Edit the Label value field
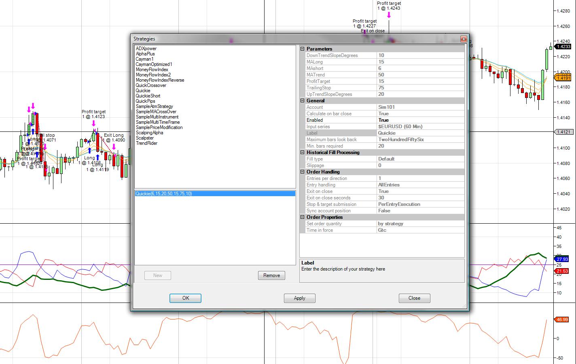The width and height of the screenshot is (576, 364). (x=421, y=133)
